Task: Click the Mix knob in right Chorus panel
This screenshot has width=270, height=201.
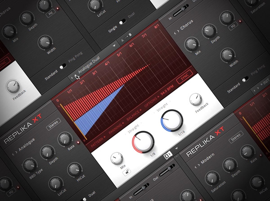Action: click(192, 44)
